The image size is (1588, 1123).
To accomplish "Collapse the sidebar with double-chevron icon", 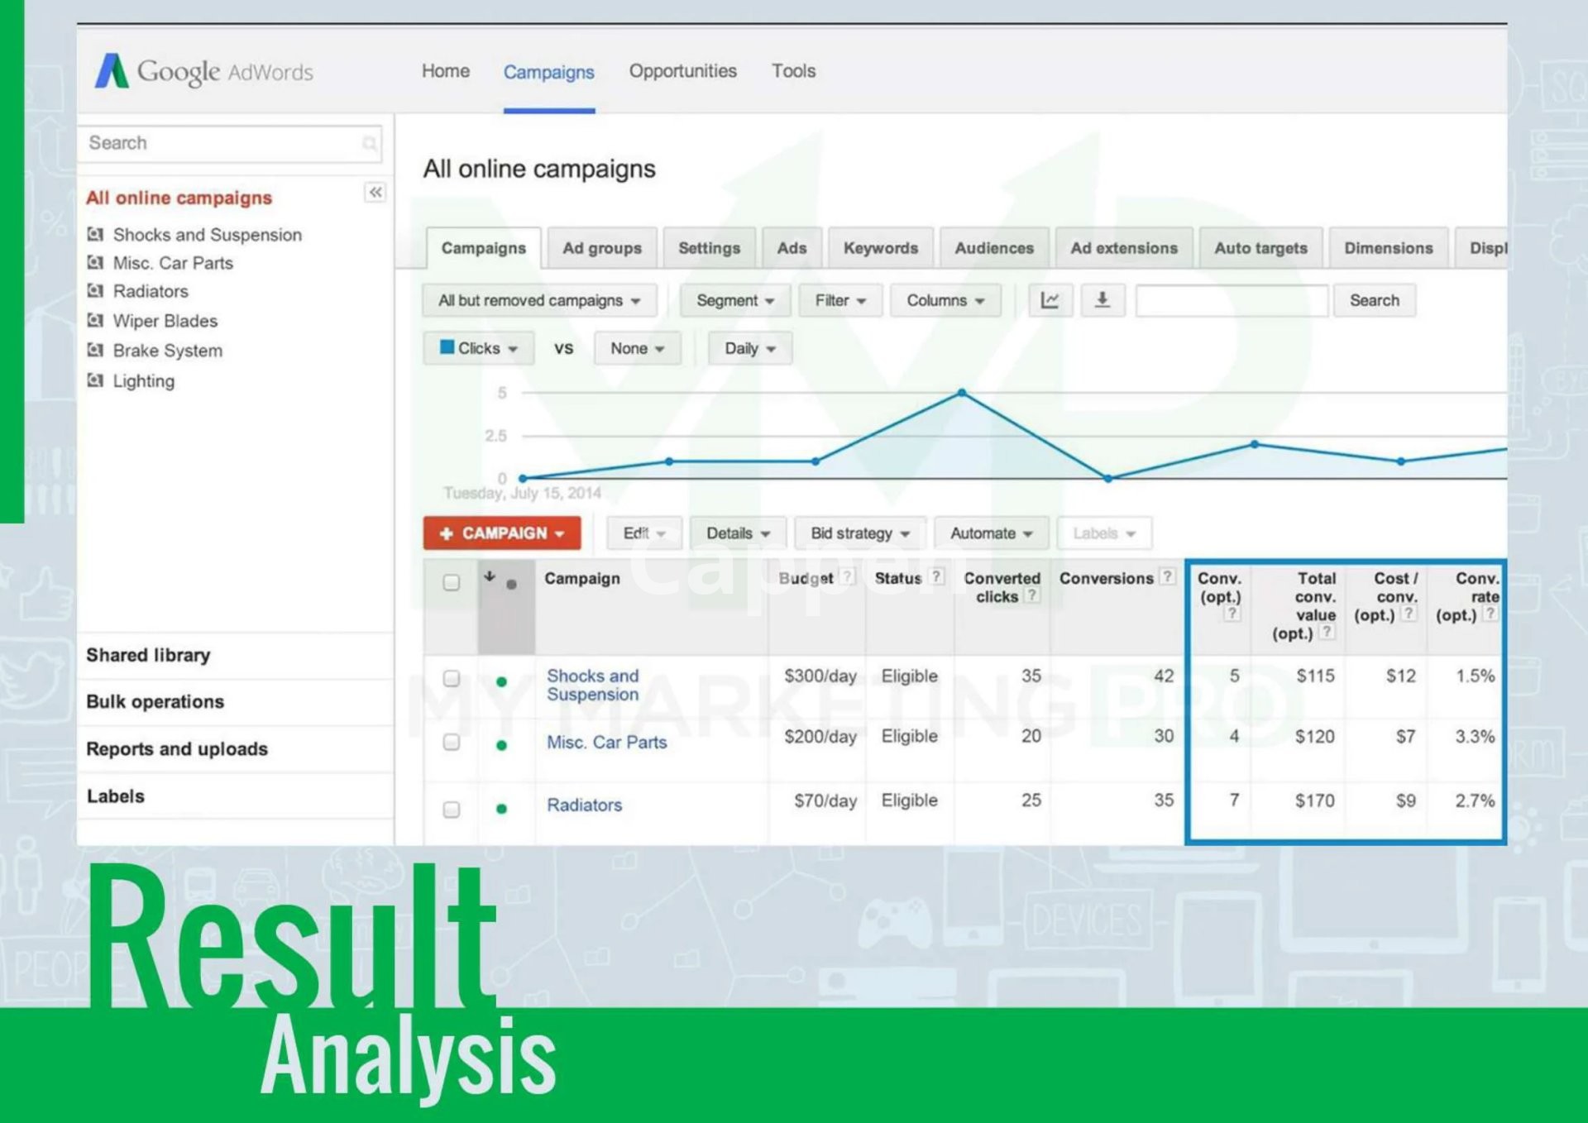I will click(x=375, y=193).
